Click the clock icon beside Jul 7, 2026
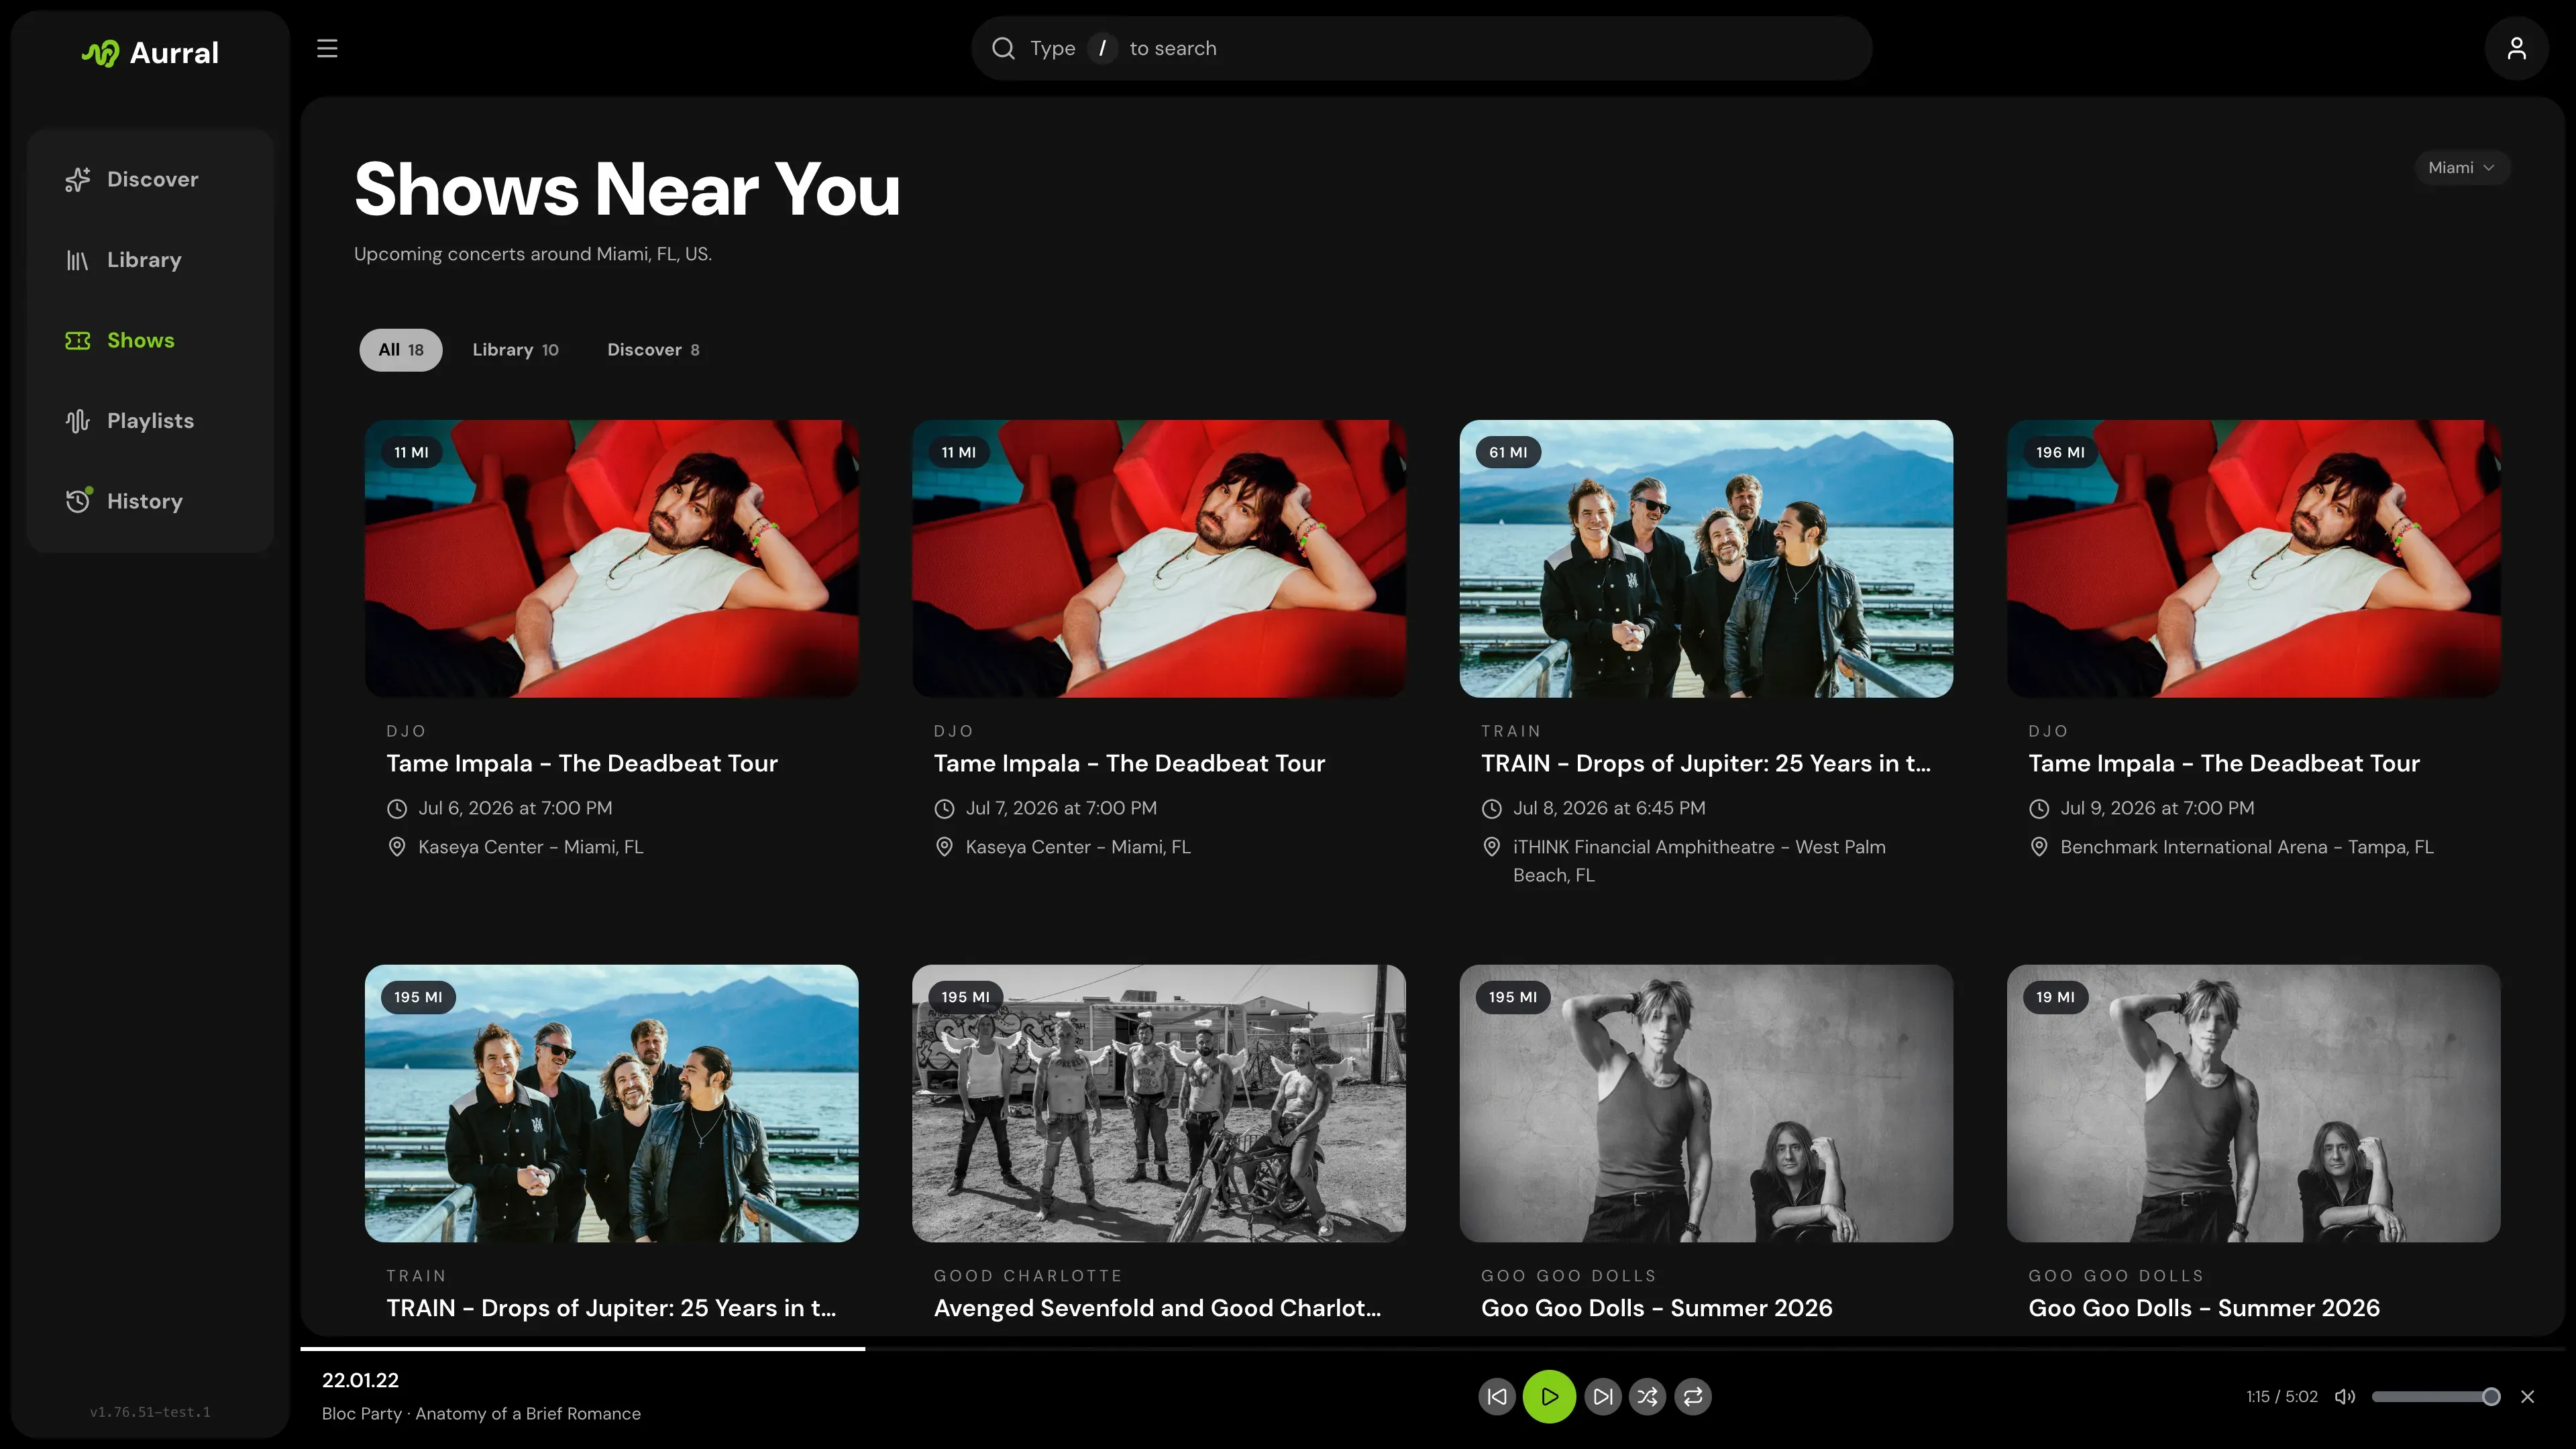This screenshot has height=1449, width=2576. [x=944, y=808]
